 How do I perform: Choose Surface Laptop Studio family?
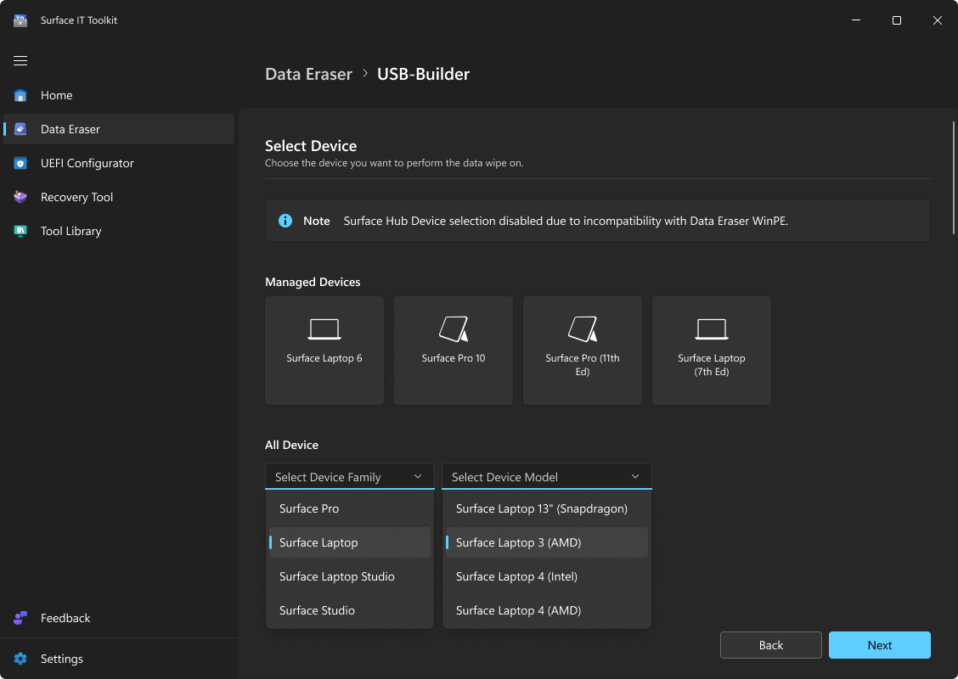(349, 576)
